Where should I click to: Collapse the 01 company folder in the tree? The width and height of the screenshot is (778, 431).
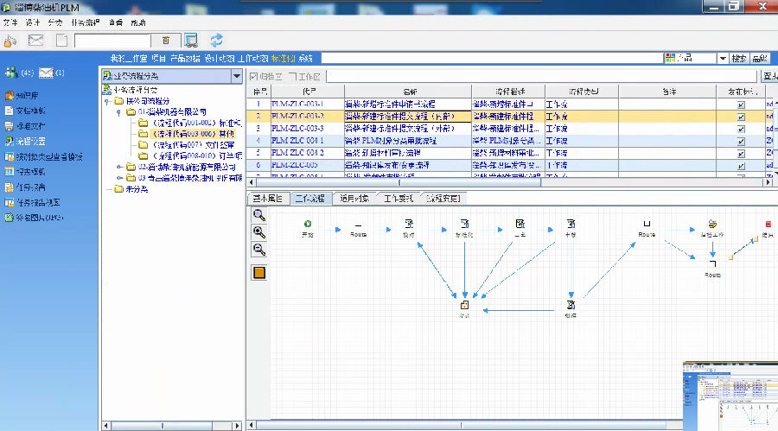pyautogui.click(x=118, y=111)
